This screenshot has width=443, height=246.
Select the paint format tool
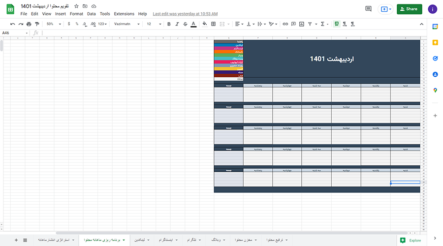(37, 24)
